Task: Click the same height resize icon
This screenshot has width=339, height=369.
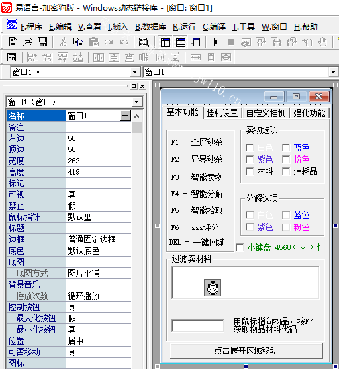Action: [x=211, y=57]
